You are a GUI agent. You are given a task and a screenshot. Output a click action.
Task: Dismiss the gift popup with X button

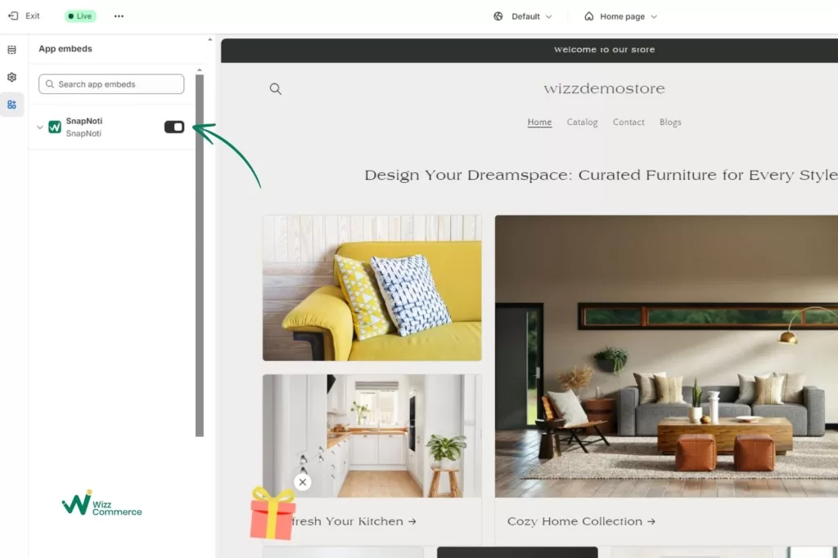[x=303, y=482]
